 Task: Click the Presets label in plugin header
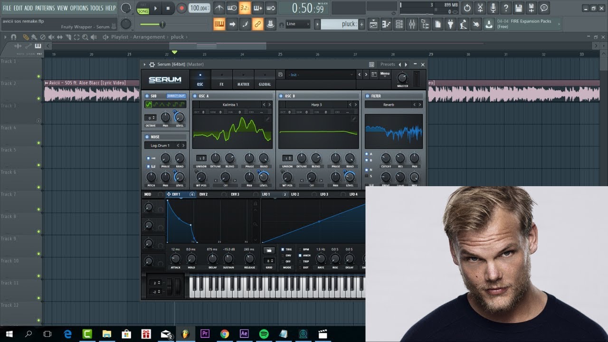click(x=388, y=65)
